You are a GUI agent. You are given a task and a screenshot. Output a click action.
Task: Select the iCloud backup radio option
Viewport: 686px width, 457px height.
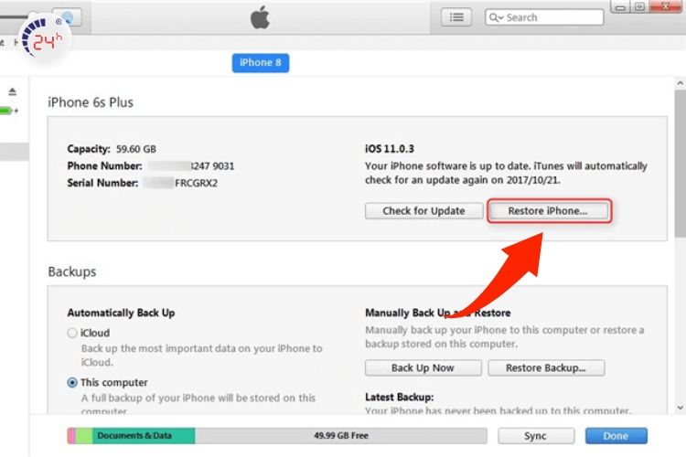tap(72, 333)
